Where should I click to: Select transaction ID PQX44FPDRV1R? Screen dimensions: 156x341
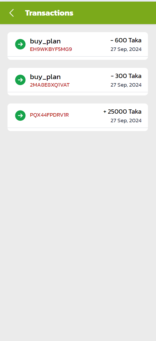click(49, 115)
